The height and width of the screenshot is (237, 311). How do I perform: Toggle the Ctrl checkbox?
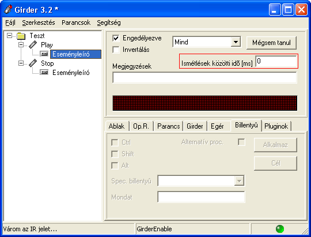click(x=115, y=142)
